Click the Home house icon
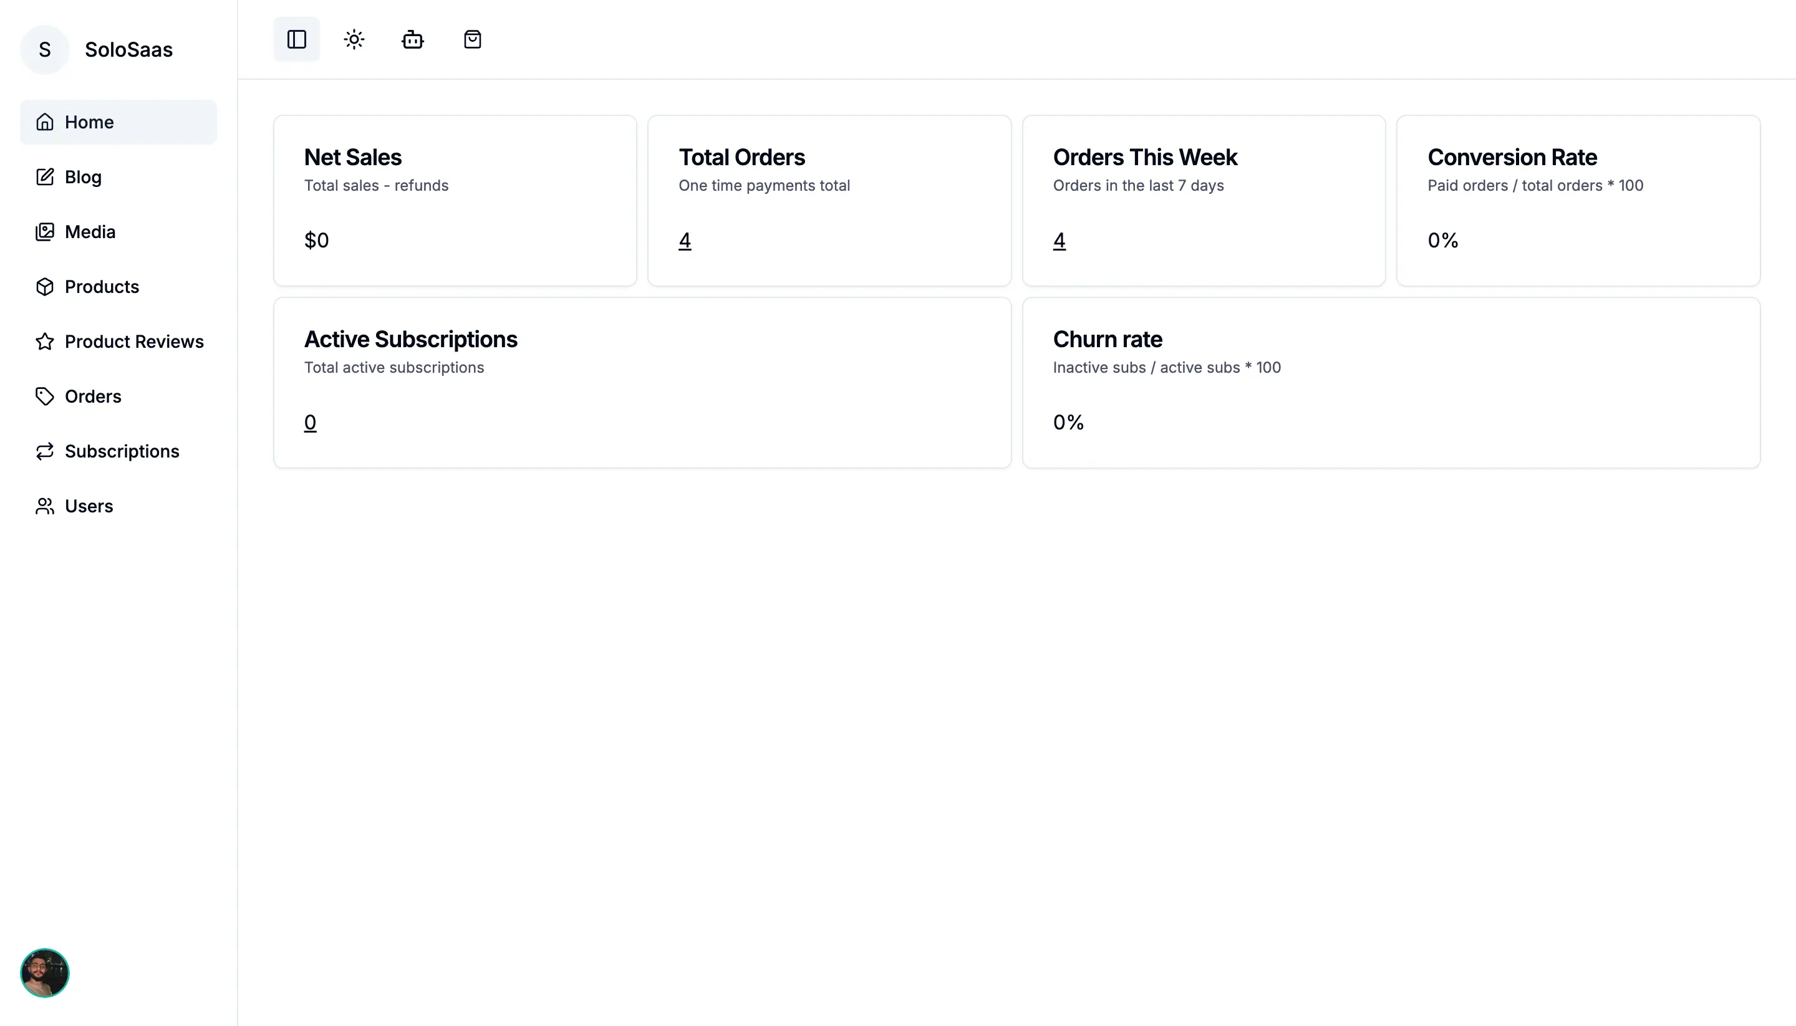This screenshot has width=1796, height=1026. coord(44,122)
